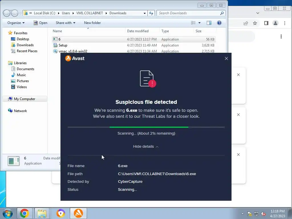Click the search magnifier icon in Explorer
The height and width of the screenshot is (219, 292).
coord(222,13)
